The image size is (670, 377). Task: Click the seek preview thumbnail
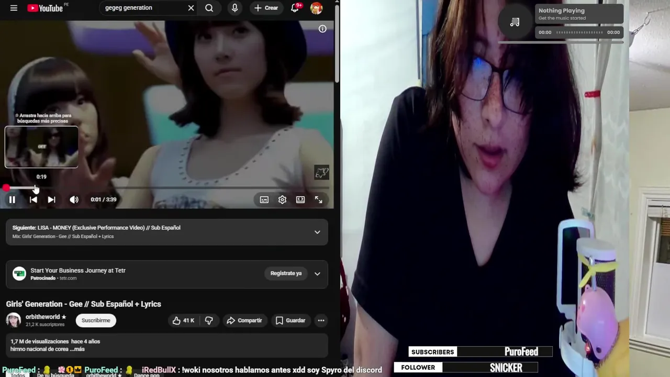[x=41, y=147]
